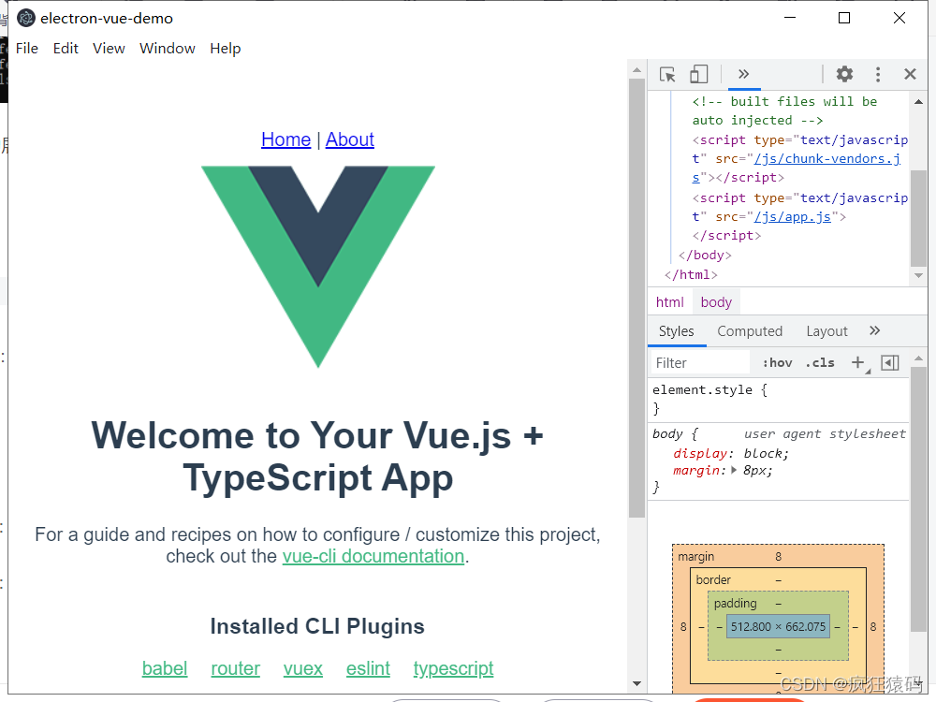Toggle the .cls classes button
The width and height of the screenshot is (936, 702).
pos(820,363)
